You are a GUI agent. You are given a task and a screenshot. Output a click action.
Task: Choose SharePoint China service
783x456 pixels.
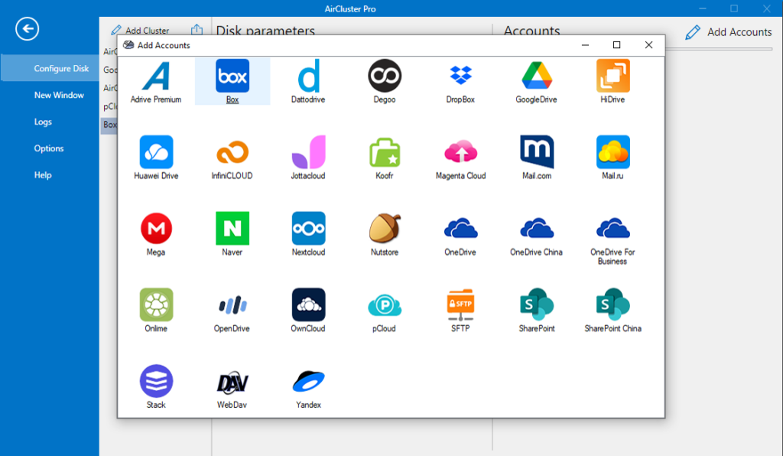[612, 305]
